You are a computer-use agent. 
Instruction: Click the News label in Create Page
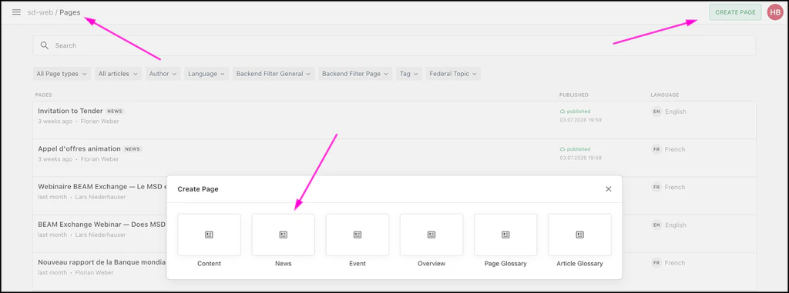tap(284, 263)
